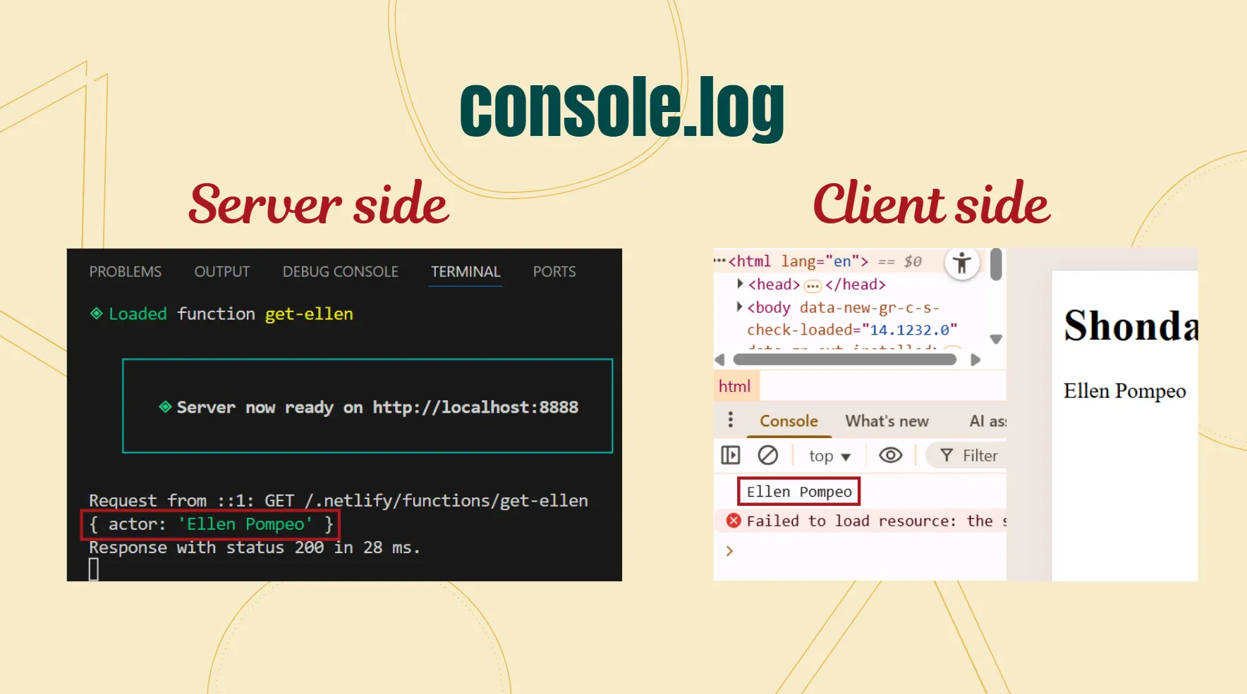Viewport: 1247px width, 694px height.
Task: Select the html breadcrumb in Elements panel
Action: [x=734, y=386]
